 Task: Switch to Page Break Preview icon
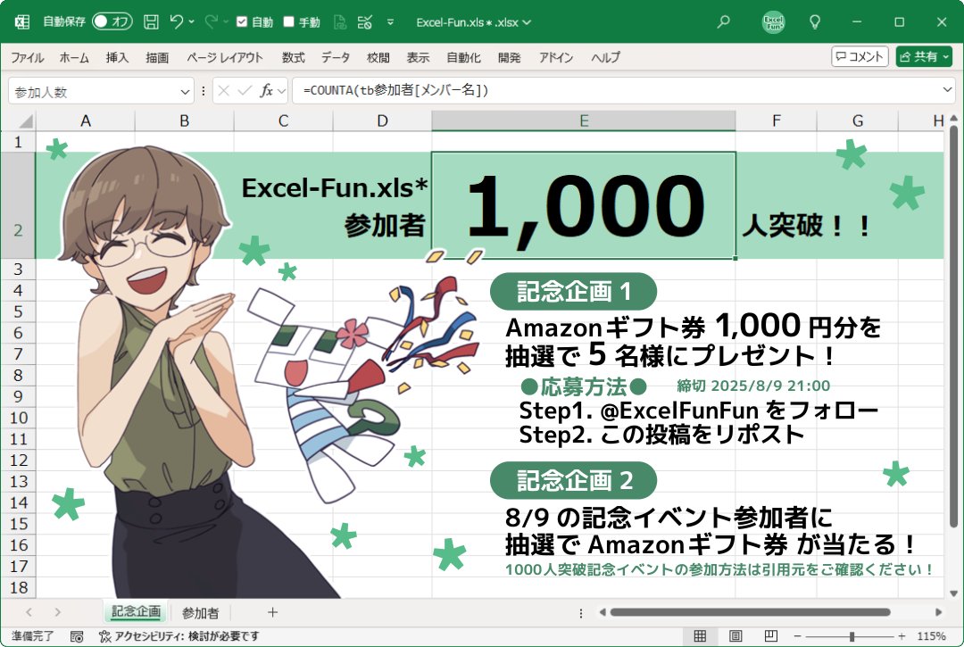tap(771, 636)
